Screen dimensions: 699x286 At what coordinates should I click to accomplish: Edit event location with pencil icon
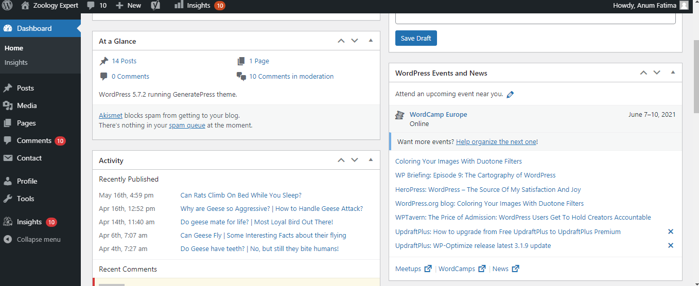pos(510,95)
